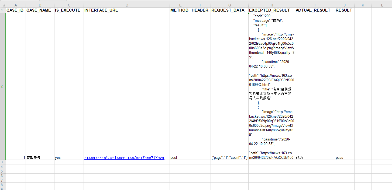Select column I header
Image resolution: width=392 pixels, height=190 pixels.
[x=315, y=5]
